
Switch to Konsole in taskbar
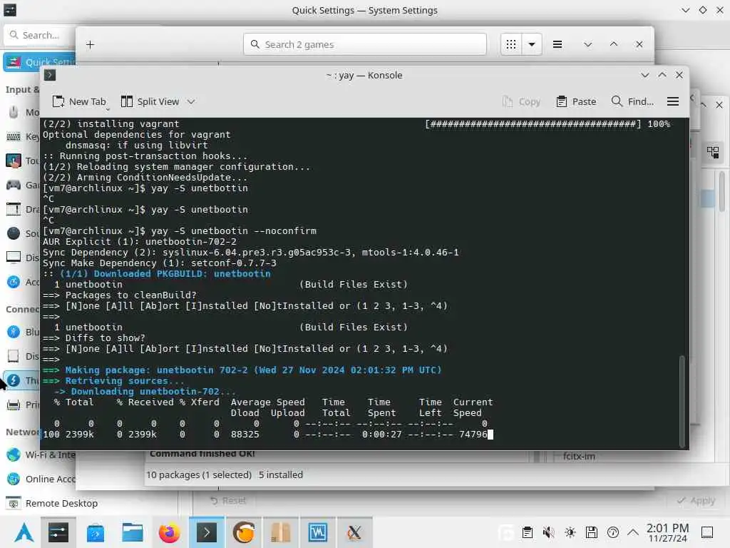(x=206, y=532)
